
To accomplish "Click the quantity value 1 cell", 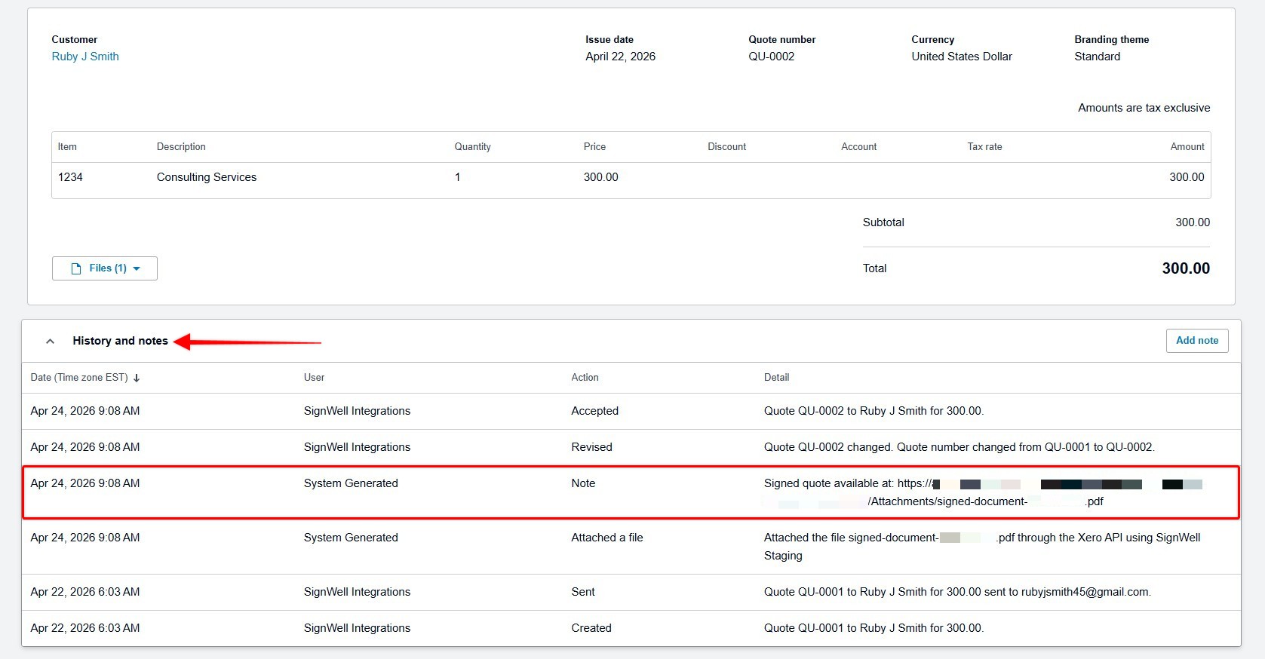I will (457, 177).
